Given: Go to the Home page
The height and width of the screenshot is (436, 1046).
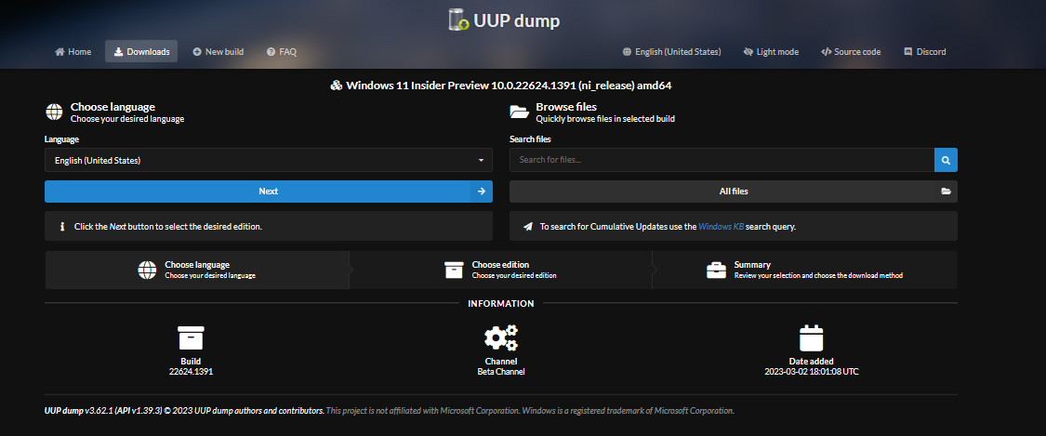Looking at the screenshot, I should tap(73, 51).
